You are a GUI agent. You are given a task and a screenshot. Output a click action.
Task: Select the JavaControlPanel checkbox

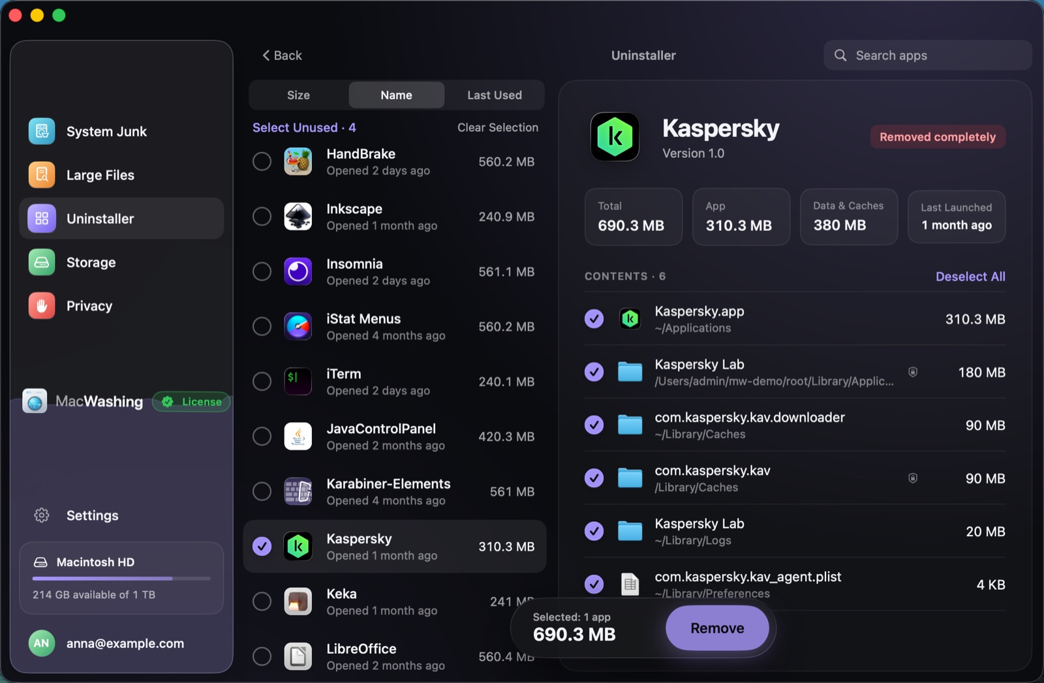point(262,436)
